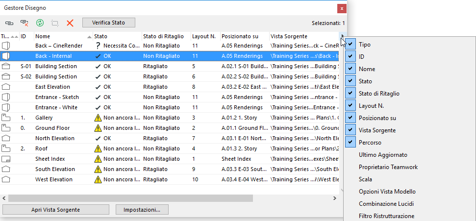
Task: Enable the Filtro Ristrutturazione column
Action: tap(386, 216)
